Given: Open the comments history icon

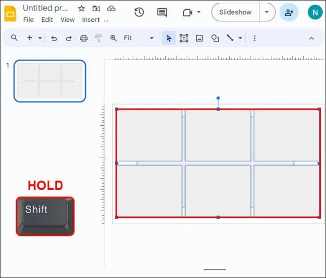Looking at the screenshot, I should coord(162,12).
